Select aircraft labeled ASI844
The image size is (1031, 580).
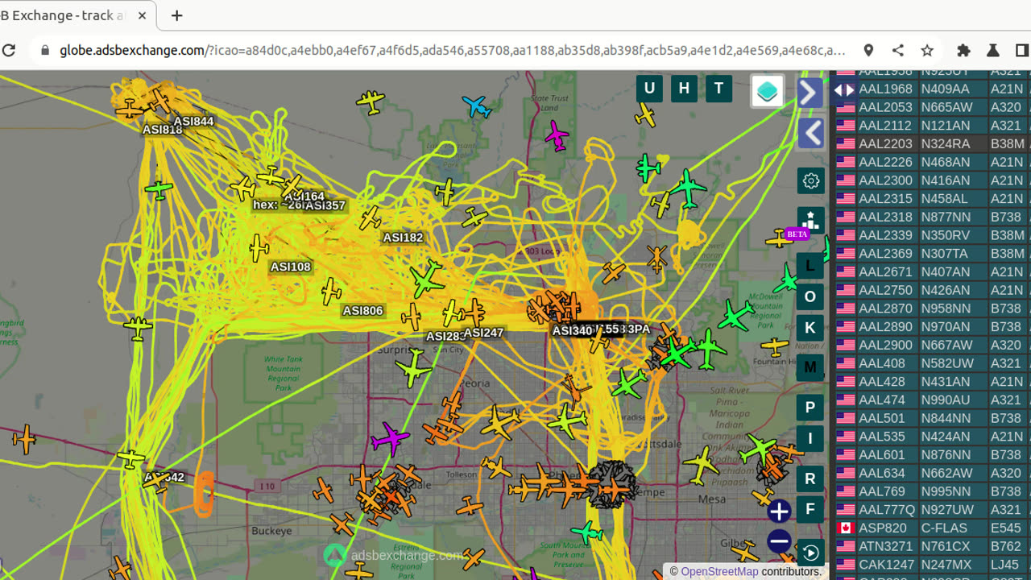tap(193, 122)
